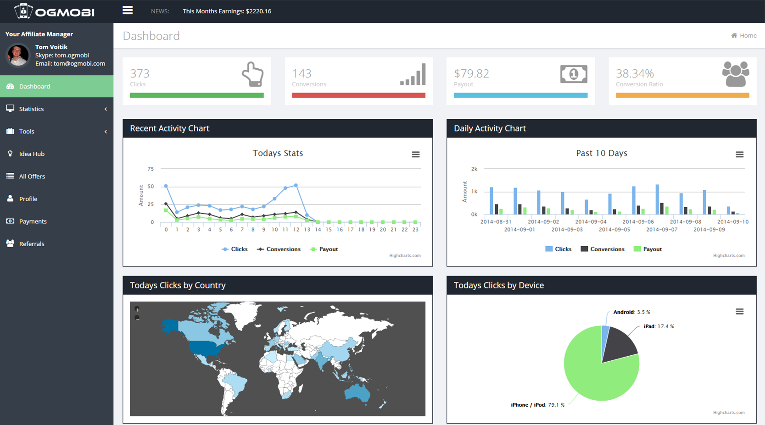Open Idea Hub from the sidebar
765x425 pixels.
click(32, 154)
